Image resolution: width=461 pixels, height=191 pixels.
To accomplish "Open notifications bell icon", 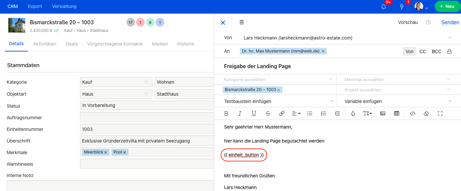I will (x=384, y=7).
